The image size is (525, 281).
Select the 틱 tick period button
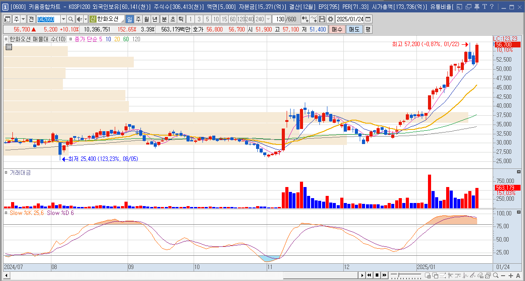pos(181,19)
